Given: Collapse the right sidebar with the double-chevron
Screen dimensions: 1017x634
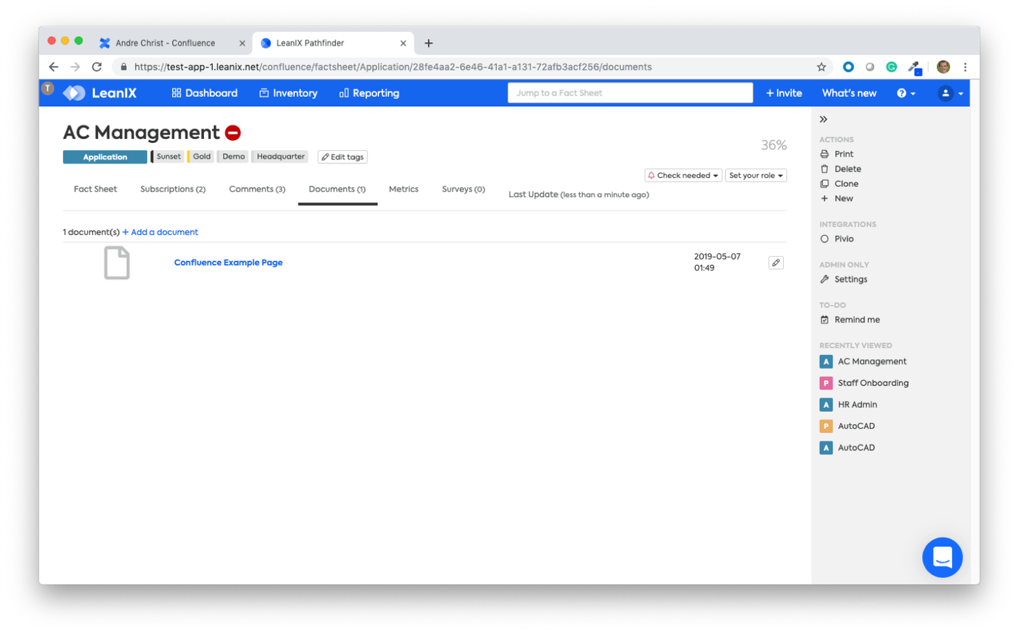Looking at the screenshot, I should click(823, 119).
